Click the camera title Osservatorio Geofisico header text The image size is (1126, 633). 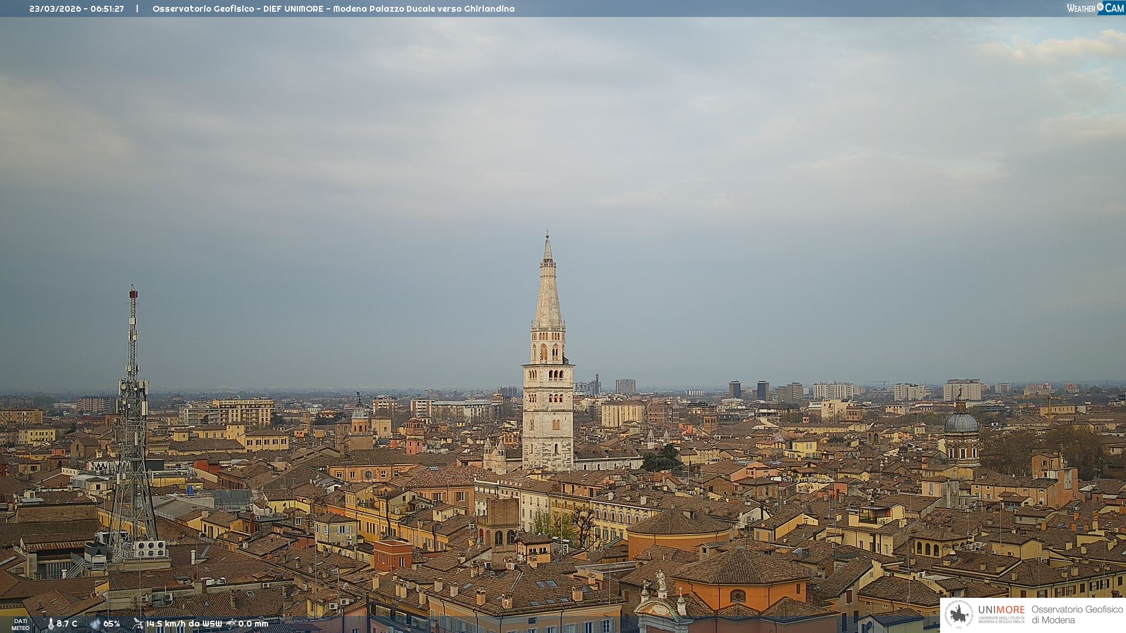333,9
